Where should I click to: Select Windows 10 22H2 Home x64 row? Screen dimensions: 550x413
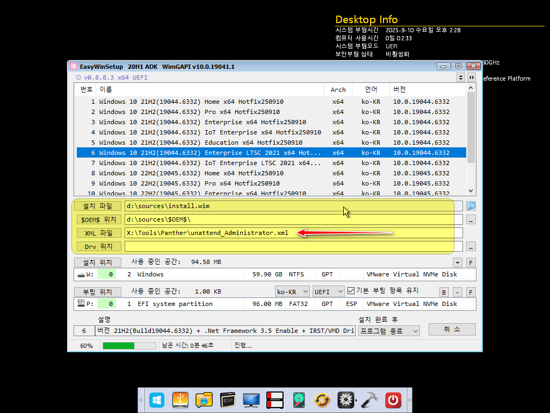click(x=271, y=173)
